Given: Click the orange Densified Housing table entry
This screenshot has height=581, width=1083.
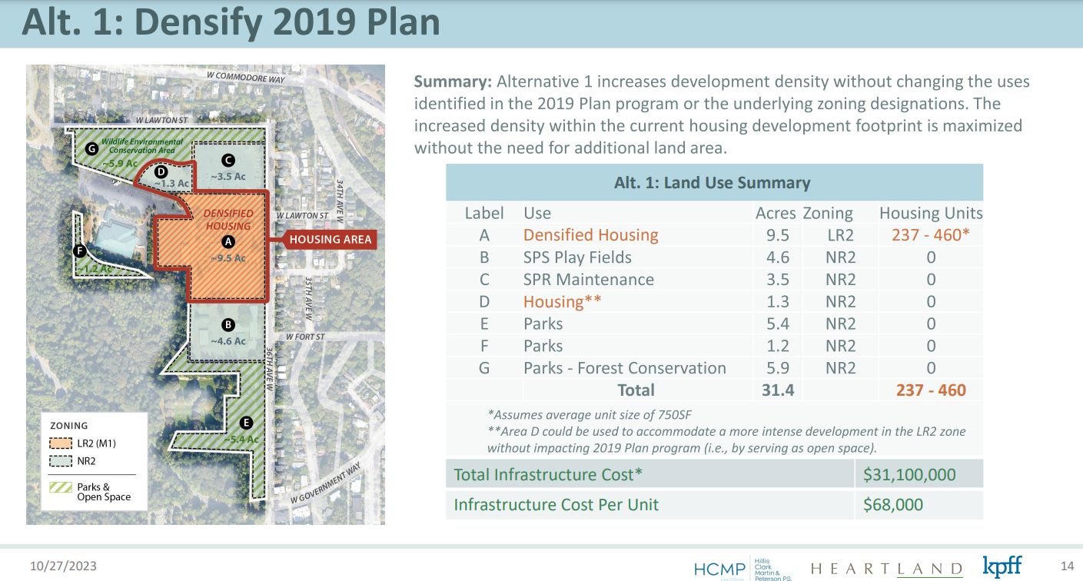Looking at the screenshot, I should pyautogui.click(x=590, y=235).
